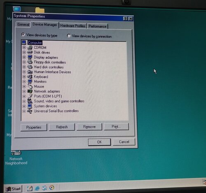Click the Computer icon in device tree
Viewport: 206px width, 193px height.
24,42
